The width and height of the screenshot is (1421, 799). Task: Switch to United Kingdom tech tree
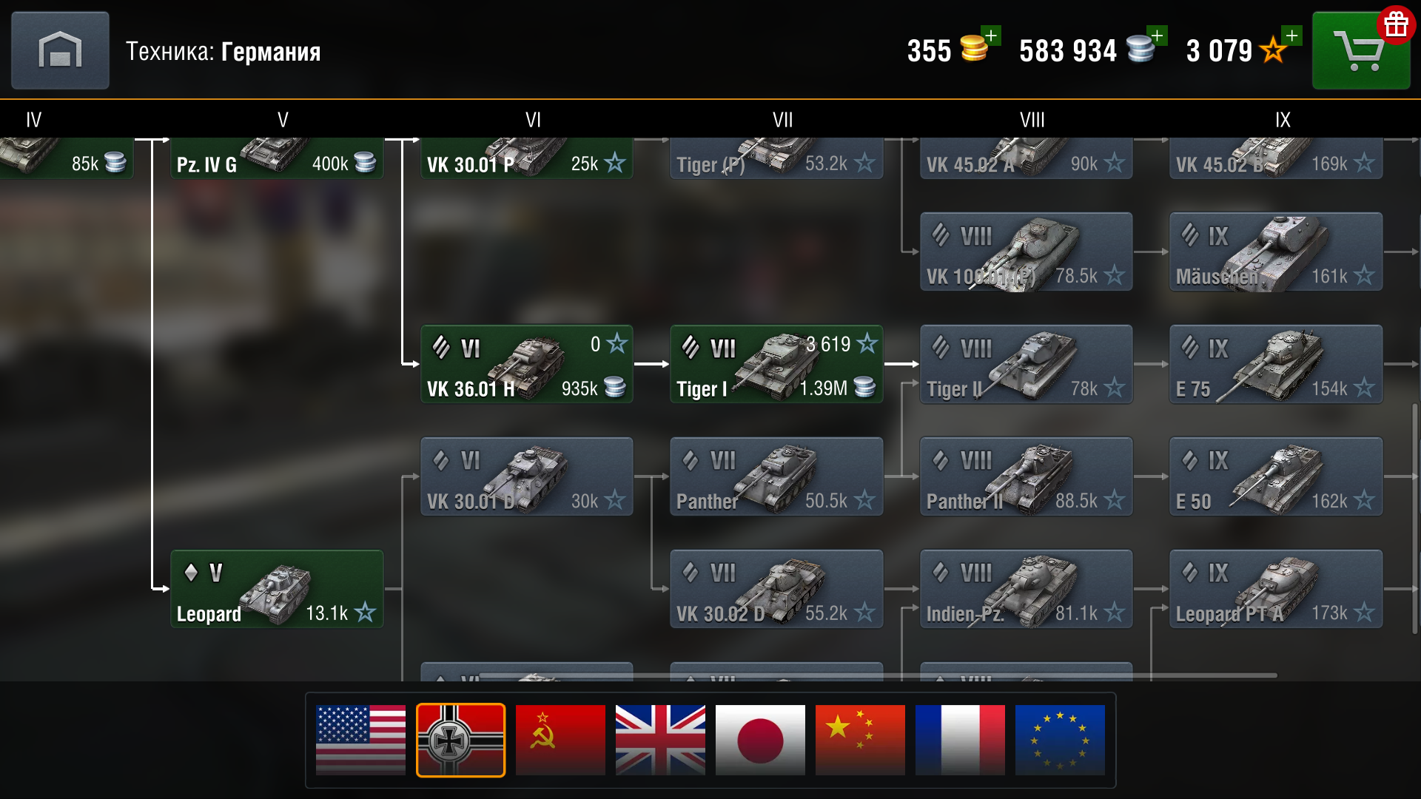(x=660, y=740)
